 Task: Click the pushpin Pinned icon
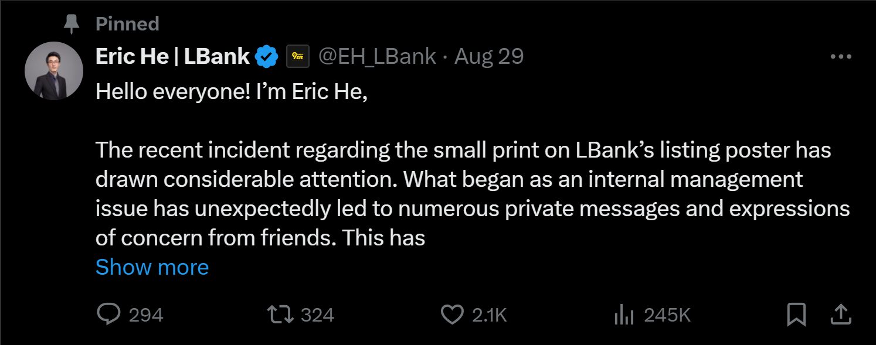72,24
